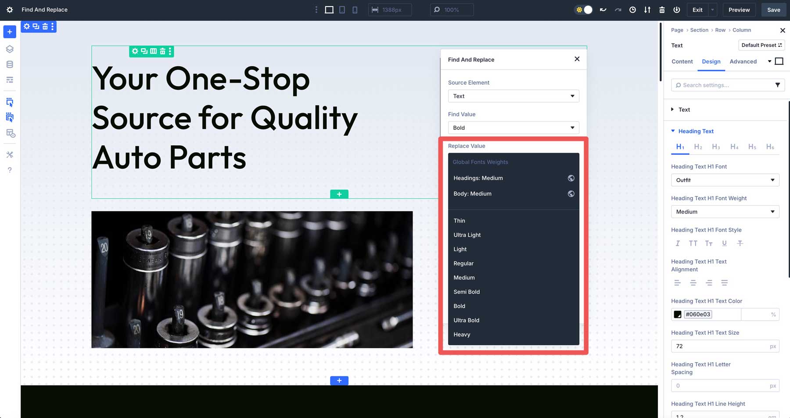Select the H3 heading level tab
Image resolution: width=790 pixels, height=418 pixels.
pos(716,146)
